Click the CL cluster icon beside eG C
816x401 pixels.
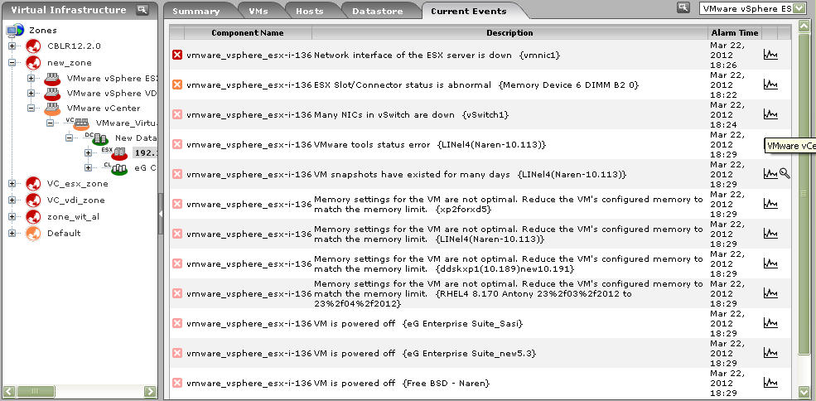coord(116,168)
